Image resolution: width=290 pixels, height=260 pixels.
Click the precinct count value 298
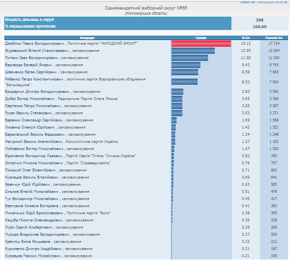tap(260, 20)
